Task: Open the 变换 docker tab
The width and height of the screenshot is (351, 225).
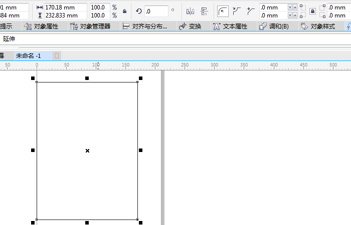Action: pos(190,26)
